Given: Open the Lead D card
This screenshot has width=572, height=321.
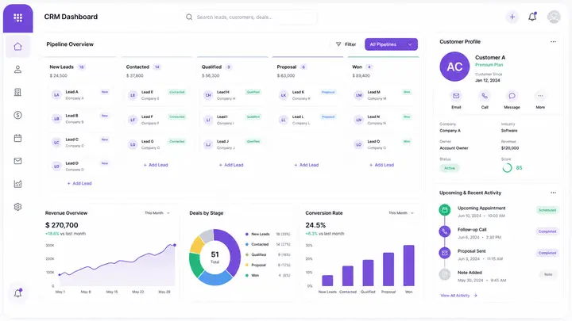Looking at the screenshot, I should click(80, 166).
